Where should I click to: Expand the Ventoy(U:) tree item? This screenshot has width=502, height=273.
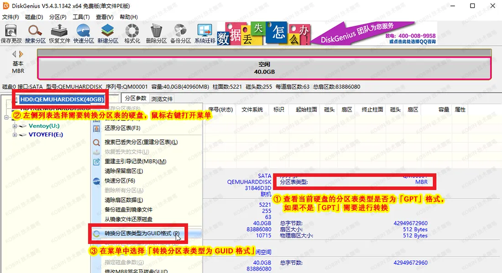pyautogui.click(x=16, y=126)
